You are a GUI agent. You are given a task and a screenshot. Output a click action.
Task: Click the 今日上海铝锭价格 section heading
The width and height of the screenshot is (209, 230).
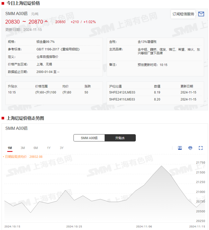point(23,3)
